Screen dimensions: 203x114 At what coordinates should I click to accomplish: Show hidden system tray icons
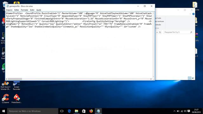[x=174, y=111]
